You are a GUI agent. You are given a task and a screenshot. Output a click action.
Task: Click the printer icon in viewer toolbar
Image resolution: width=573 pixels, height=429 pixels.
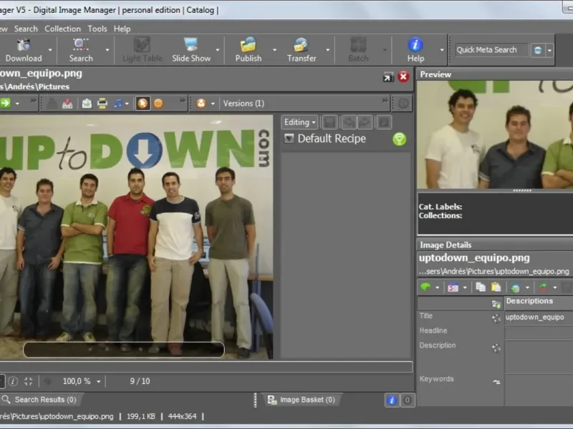point(102,104)
